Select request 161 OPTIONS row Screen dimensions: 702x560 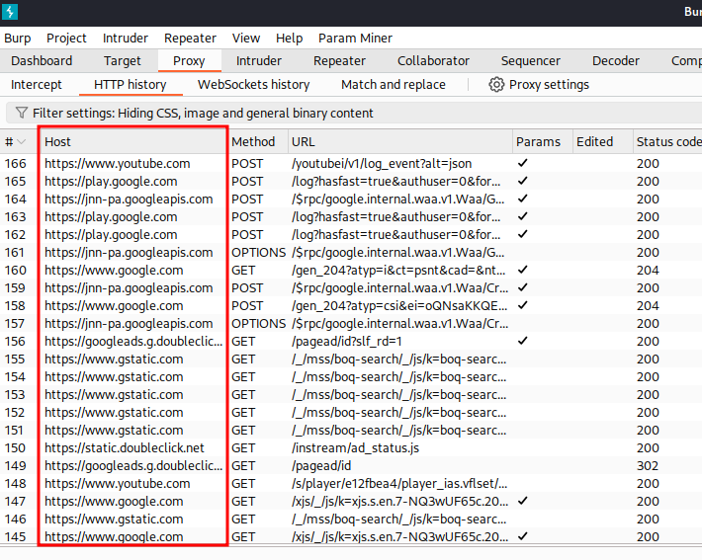[x=351, y=253]
